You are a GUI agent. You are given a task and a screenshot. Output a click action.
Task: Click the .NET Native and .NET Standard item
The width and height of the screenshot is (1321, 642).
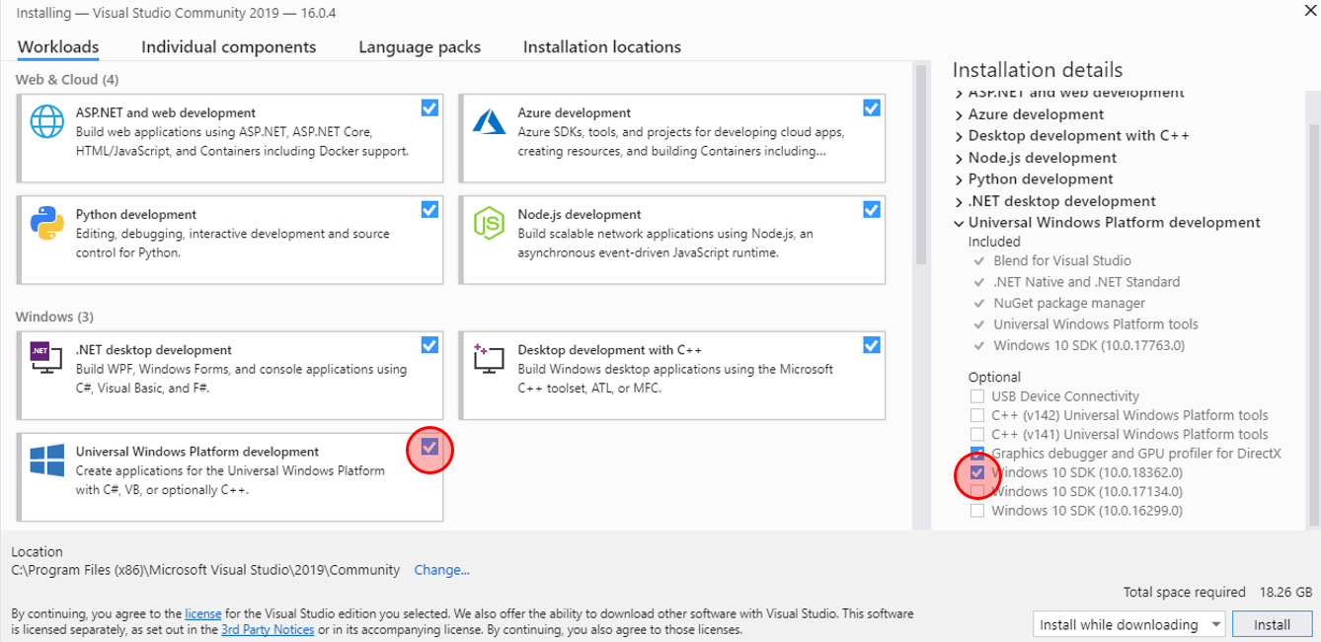pyautogui.click(x=1086, y=282)
